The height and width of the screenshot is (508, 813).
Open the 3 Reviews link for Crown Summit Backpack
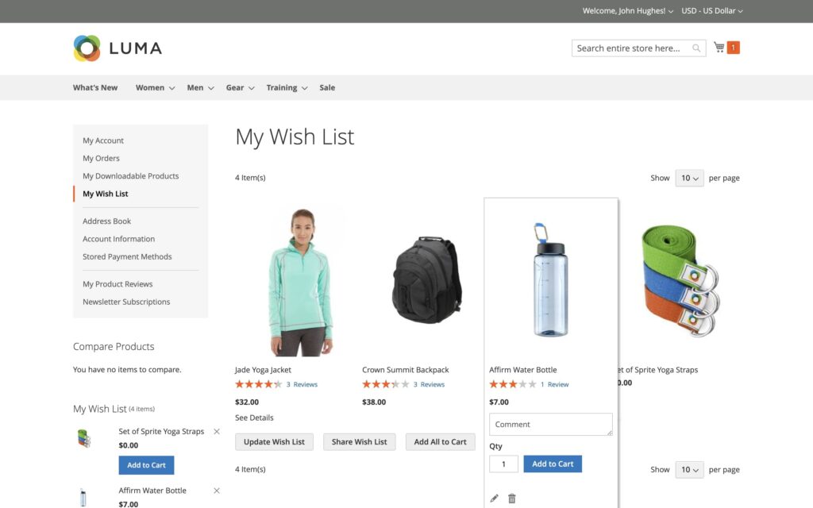(429, 384)
